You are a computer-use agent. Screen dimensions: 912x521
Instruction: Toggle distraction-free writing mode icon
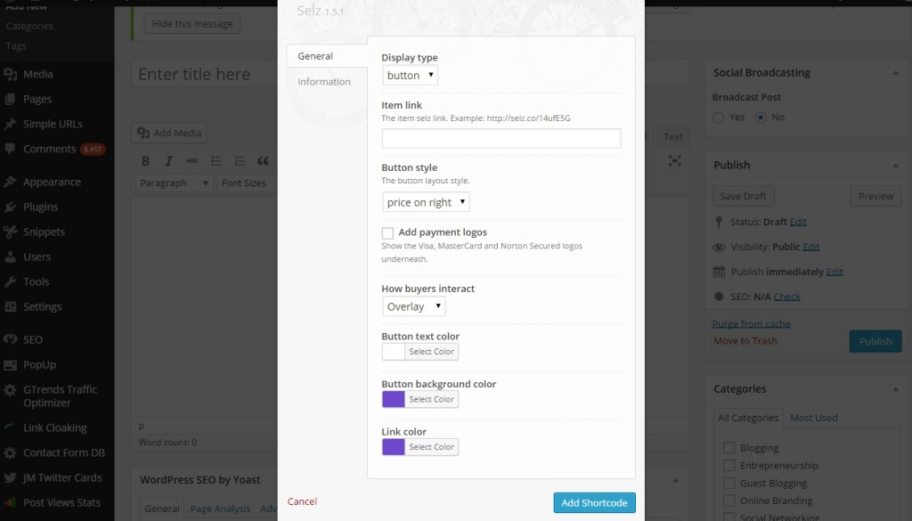coord(675,161)
